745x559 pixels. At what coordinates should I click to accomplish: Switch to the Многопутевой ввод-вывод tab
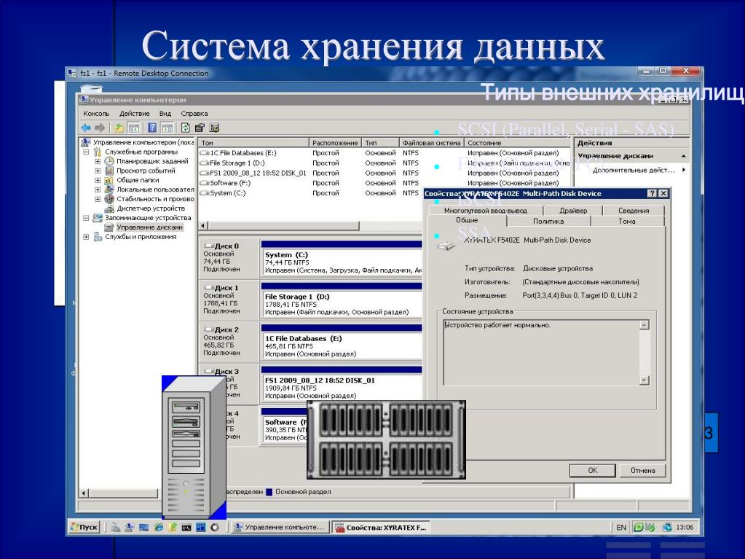click(x=485, y=210)
